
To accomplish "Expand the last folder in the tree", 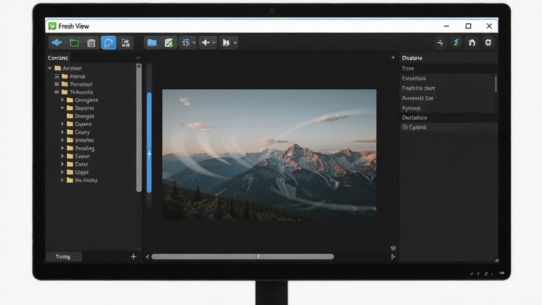I will tap(62, 180).
